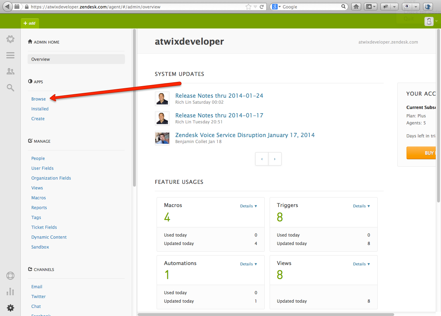The image size is (441, 316).
Task: Open the search magnifier in left sidebar
Action: [x=11, y=88]
